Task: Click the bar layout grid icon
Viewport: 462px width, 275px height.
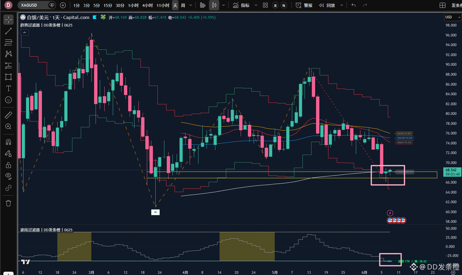Action: (x=203, y=5)
